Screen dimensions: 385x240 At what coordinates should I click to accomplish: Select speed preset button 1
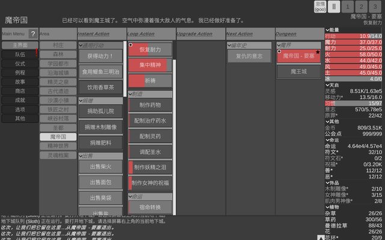[348, 7]
